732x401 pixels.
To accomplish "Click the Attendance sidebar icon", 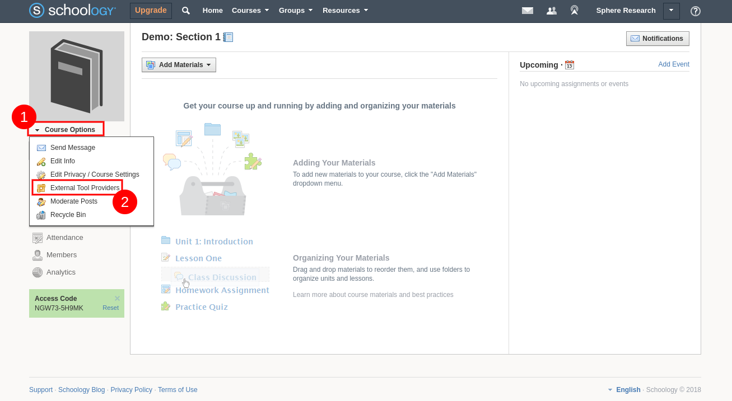I will [x=38, y=238].
